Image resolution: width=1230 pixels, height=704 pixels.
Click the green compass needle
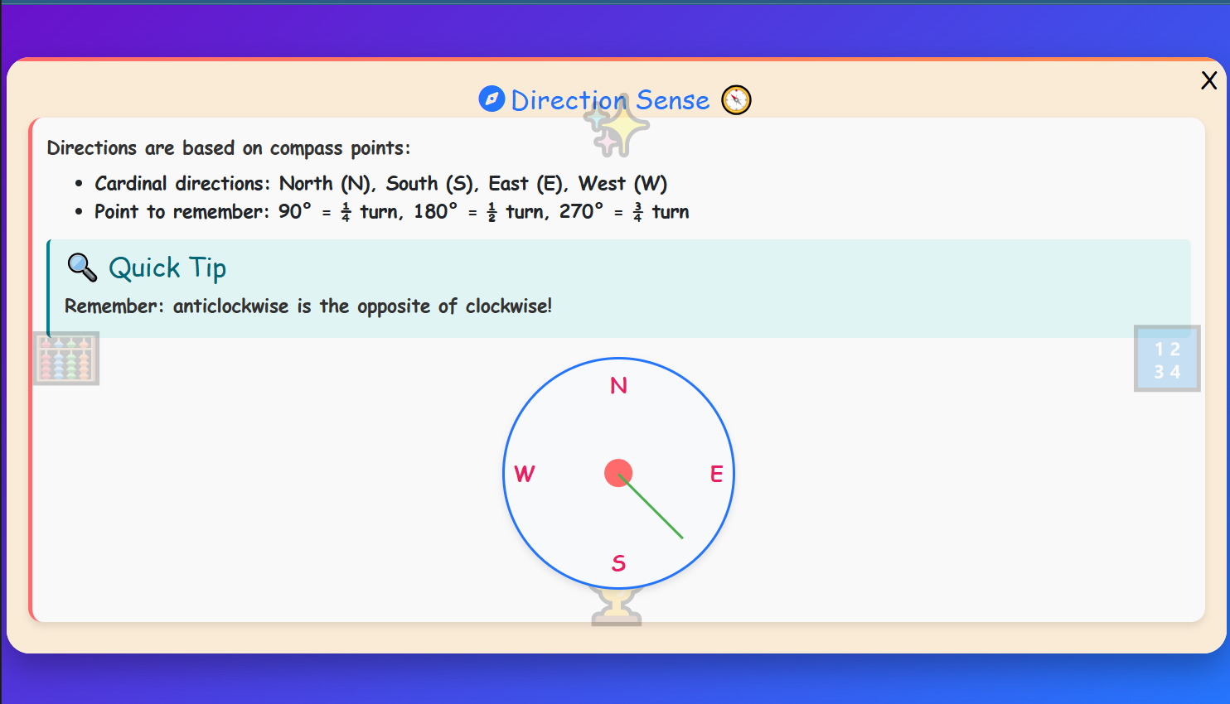click(655, 511)
